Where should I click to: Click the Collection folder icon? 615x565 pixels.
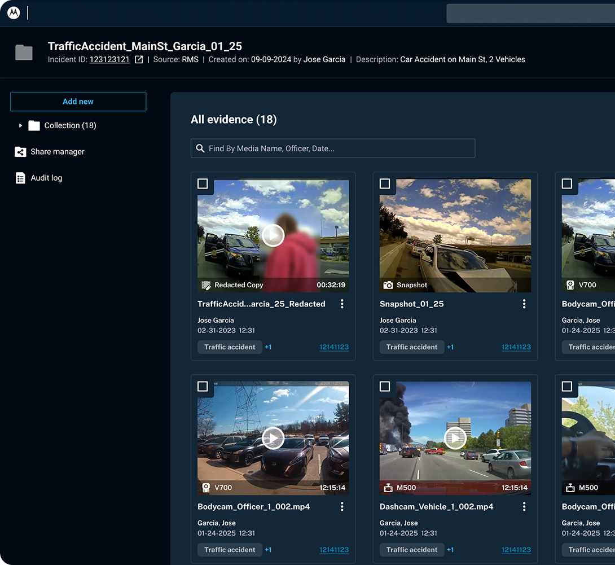pos(34,125)
